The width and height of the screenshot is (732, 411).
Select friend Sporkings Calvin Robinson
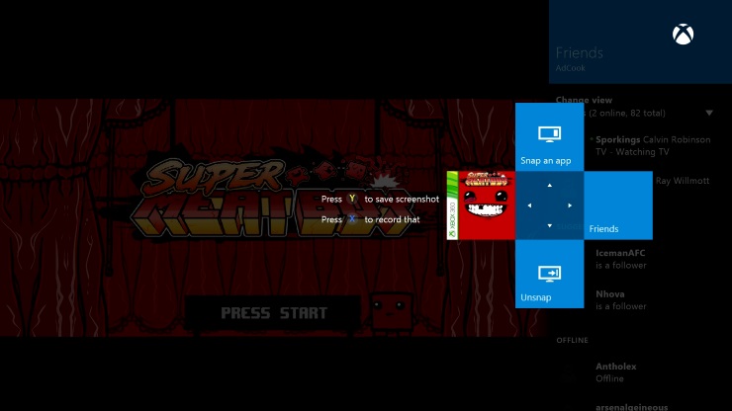click(653, 145)
